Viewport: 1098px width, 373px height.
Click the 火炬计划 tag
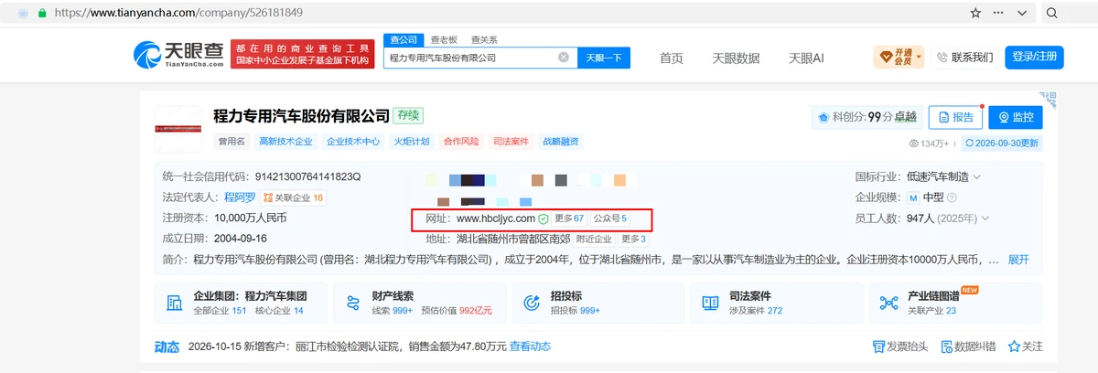412,142
